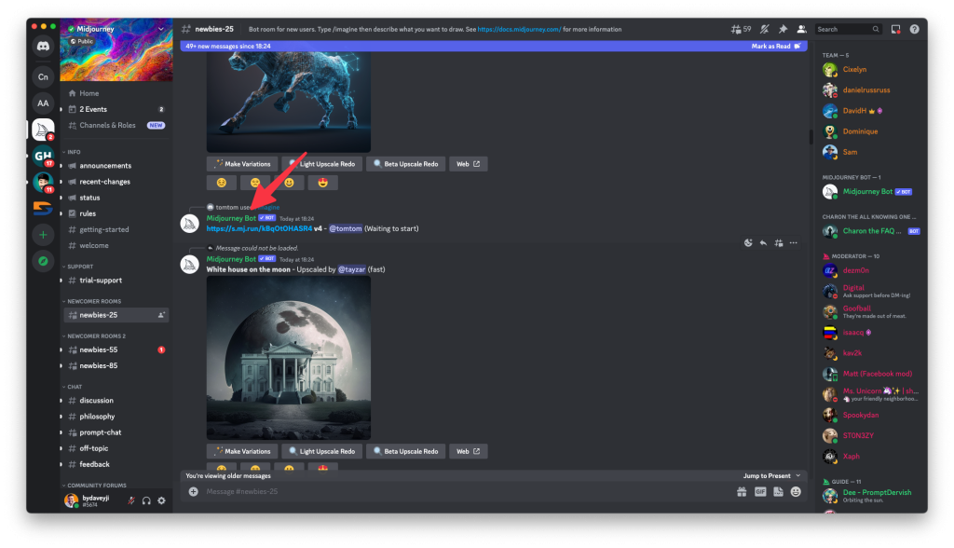This screenshot has width=954, height=548.
Task: Click Web button under horse image
Action: pyautogui.click(x=468, y=164)
